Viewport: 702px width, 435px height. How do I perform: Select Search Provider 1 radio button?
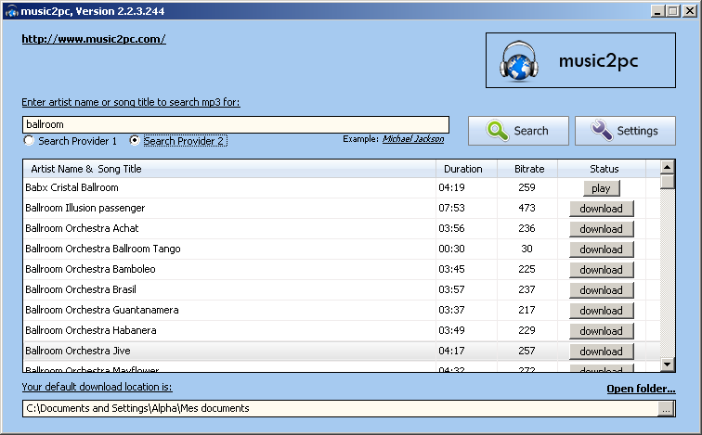pyautogui.click(x=29, y=141)
